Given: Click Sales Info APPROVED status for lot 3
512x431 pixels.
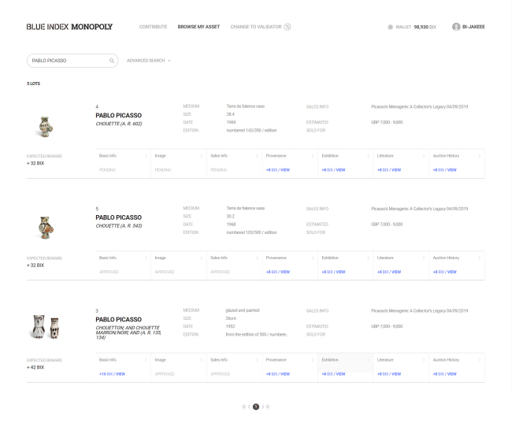Looking at the screenshot, I should pos(220,373).
